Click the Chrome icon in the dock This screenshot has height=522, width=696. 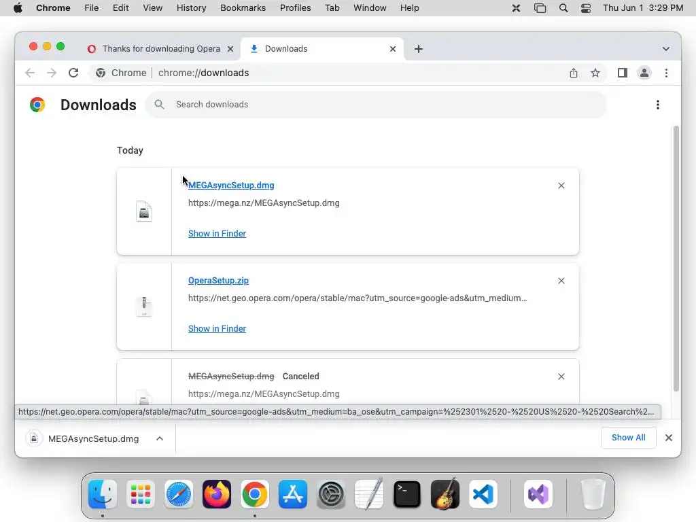click(255, 494)
